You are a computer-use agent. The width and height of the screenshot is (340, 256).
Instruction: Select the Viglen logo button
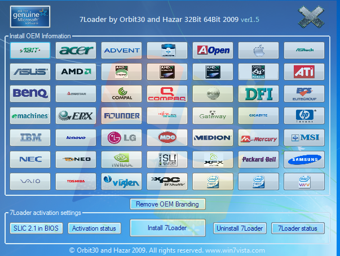121,181
